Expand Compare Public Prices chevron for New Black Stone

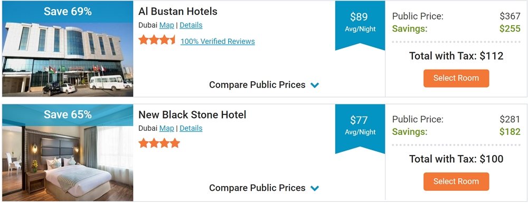tap(315, 189)
